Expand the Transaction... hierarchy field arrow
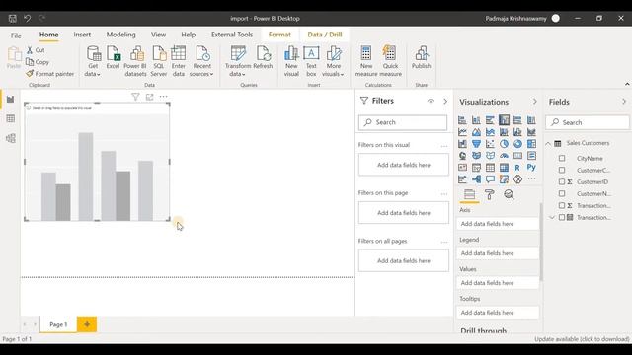The image size is (632, 355). point(552,217)
